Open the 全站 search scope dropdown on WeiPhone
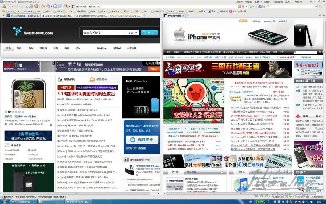Viewport: 326px width, 204px height. point(132,33)
